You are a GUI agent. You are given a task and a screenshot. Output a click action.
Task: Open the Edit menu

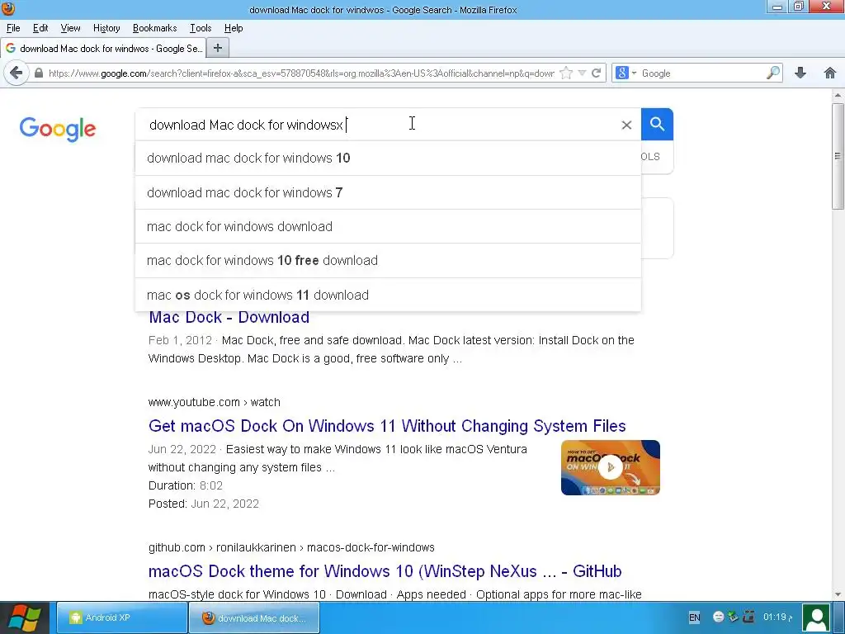tap(40, 28)
